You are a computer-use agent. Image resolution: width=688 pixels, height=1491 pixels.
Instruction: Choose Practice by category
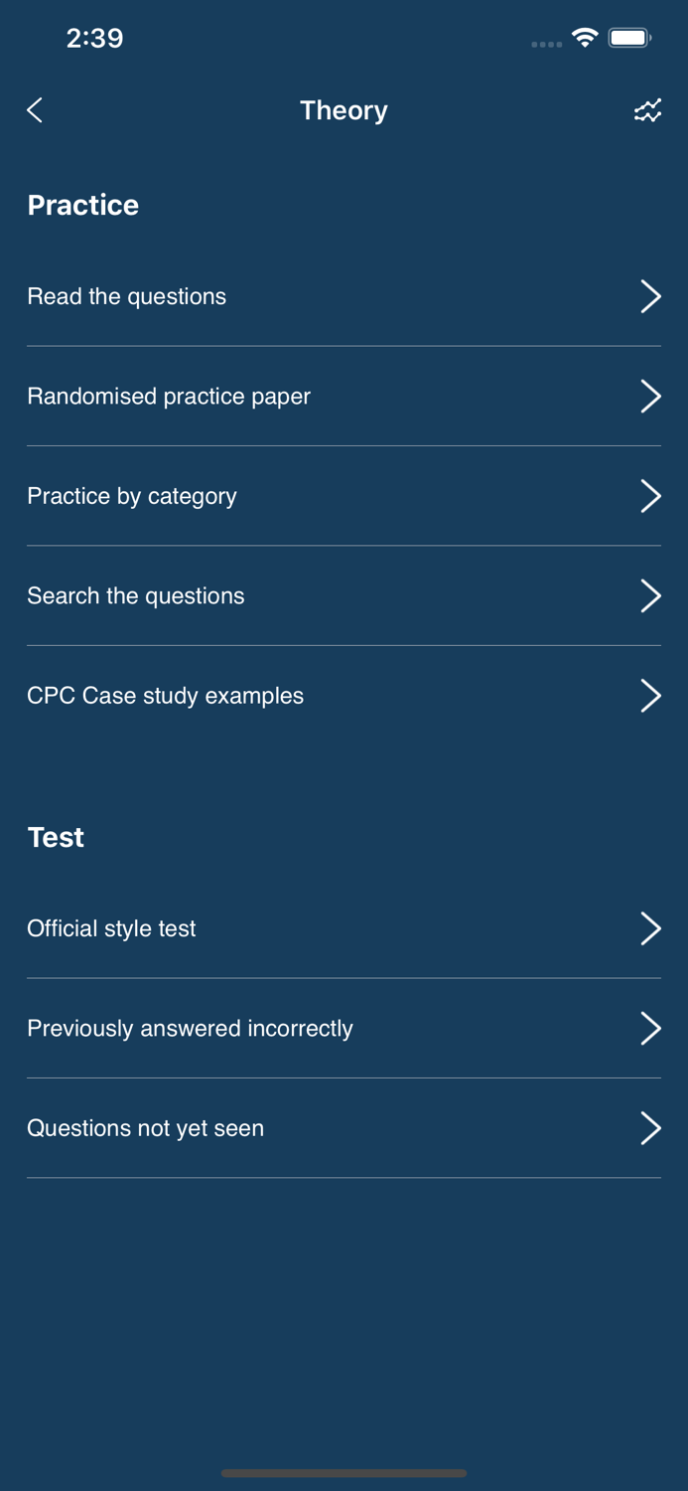[132, 496]
